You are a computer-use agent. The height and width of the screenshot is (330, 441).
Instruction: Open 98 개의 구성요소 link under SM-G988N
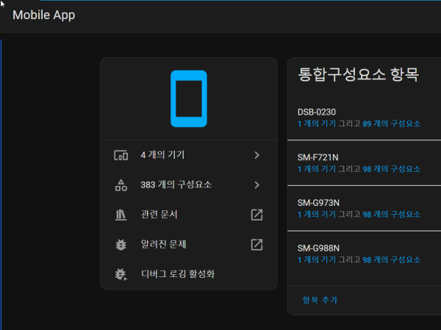[x=392, y=259]
